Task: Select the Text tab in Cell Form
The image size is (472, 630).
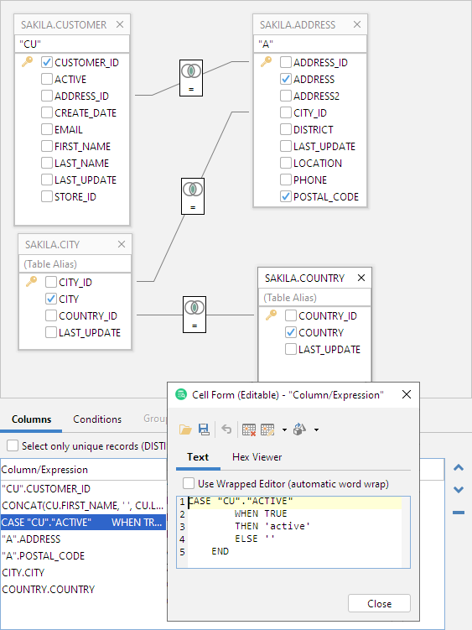Action: click(x=198, y=457)
